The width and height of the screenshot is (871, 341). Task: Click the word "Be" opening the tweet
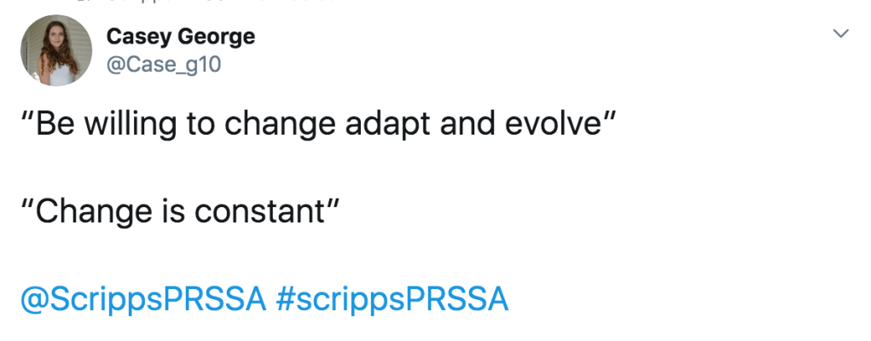(x=56, y=124)
